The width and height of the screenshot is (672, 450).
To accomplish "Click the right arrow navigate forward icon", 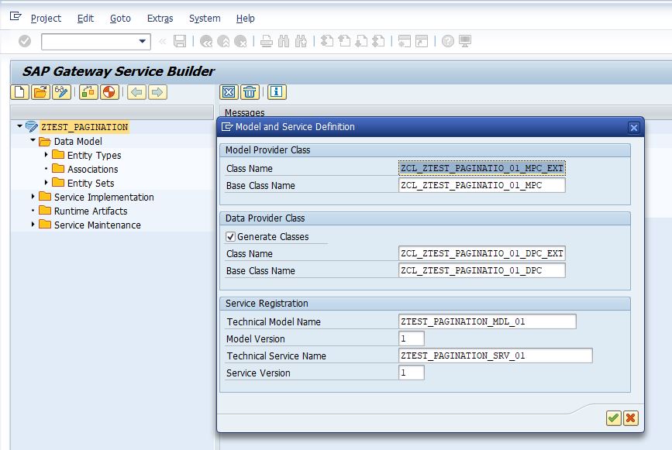I will 157,92.
